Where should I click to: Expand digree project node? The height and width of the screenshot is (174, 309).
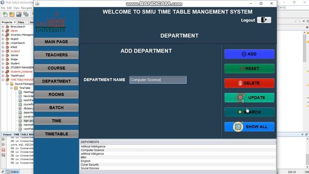[3, 31]
